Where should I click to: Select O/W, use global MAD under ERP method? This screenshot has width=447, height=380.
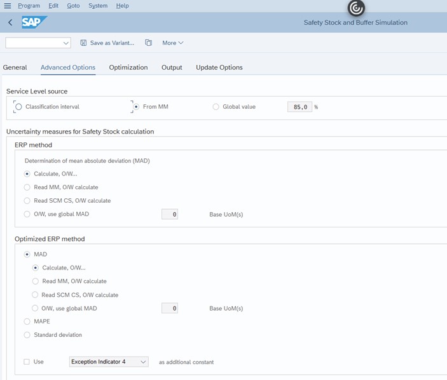pyautogui.click(x=27, y=214)
